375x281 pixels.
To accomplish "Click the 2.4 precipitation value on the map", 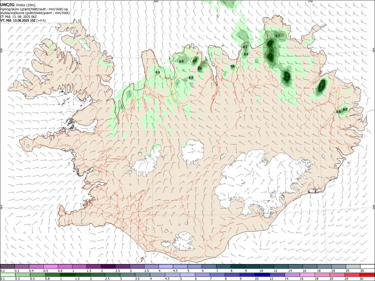I will (x=321, y=86).
